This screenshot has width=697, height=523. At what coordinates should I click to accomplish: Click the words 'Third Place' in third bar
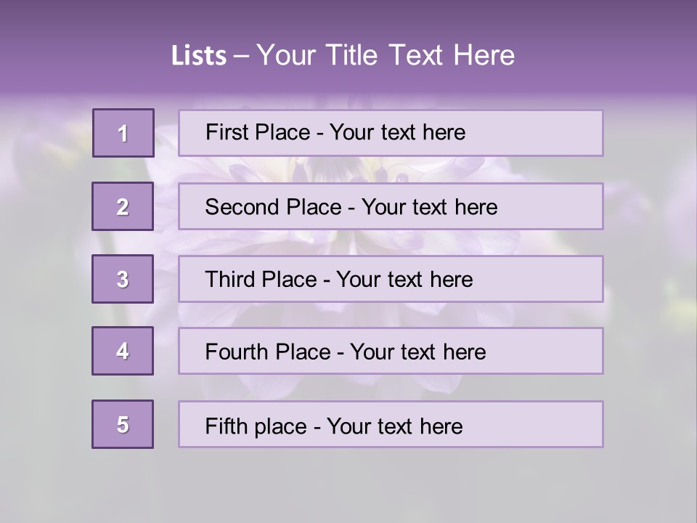click(x=261, y=279)
